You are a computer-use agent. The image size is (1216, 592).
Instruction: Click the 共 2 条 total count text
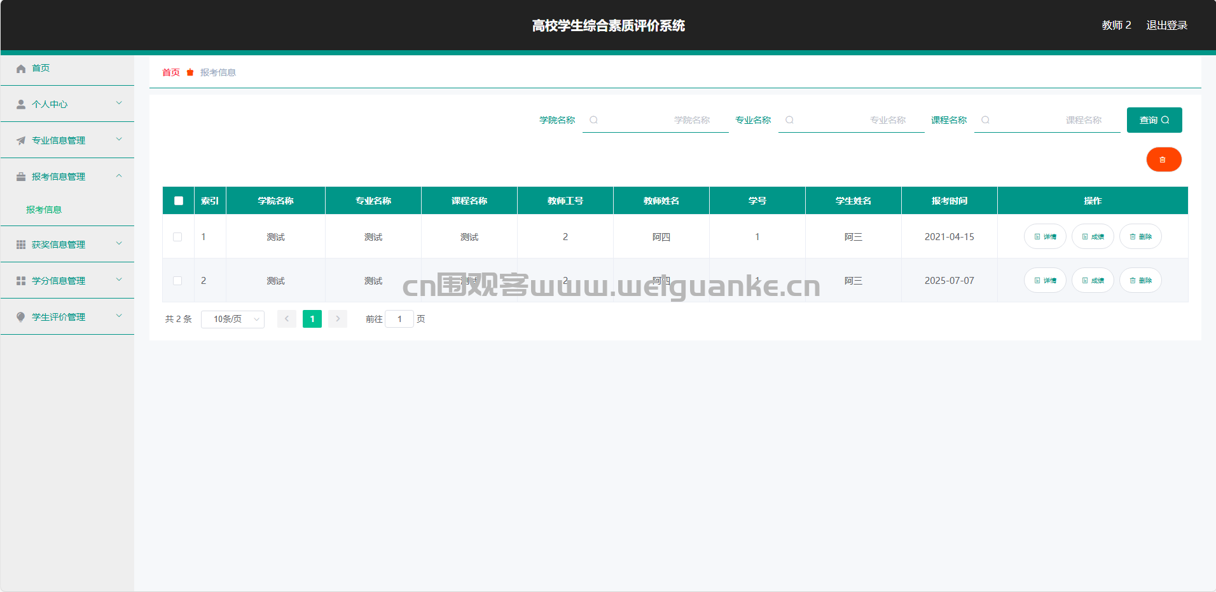[179, 319]
